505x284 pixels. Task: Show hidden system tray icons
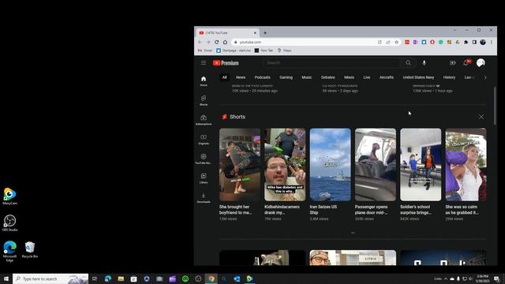point(446,278)
